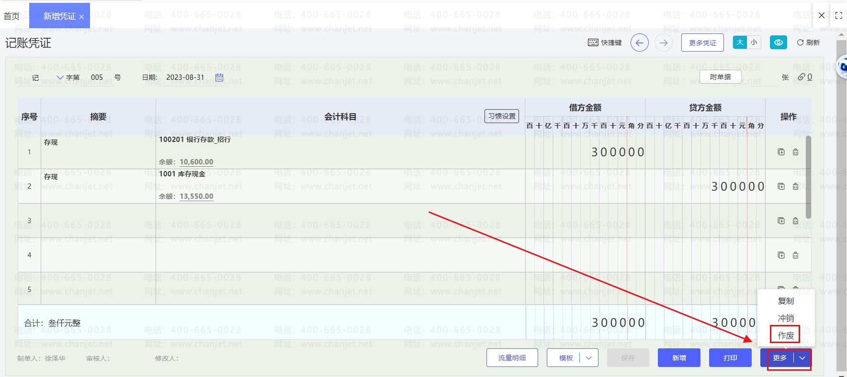Screen dimensions: 847x377
Task: Print the voucher with 打印
Action: click(730, 358)
